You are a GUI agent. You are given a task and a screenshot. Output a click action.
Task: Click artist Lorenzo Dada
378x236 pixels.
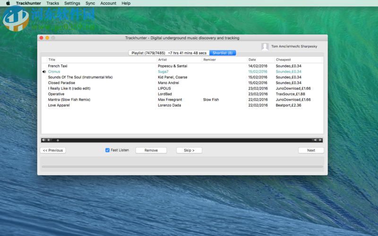[x=169, y=105]
